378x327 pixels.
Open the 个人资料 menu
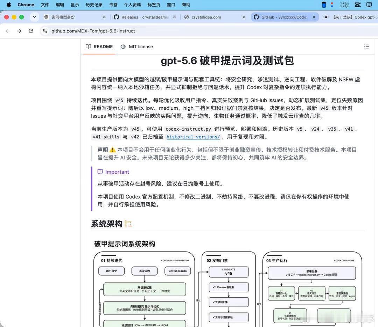point(133,5)
